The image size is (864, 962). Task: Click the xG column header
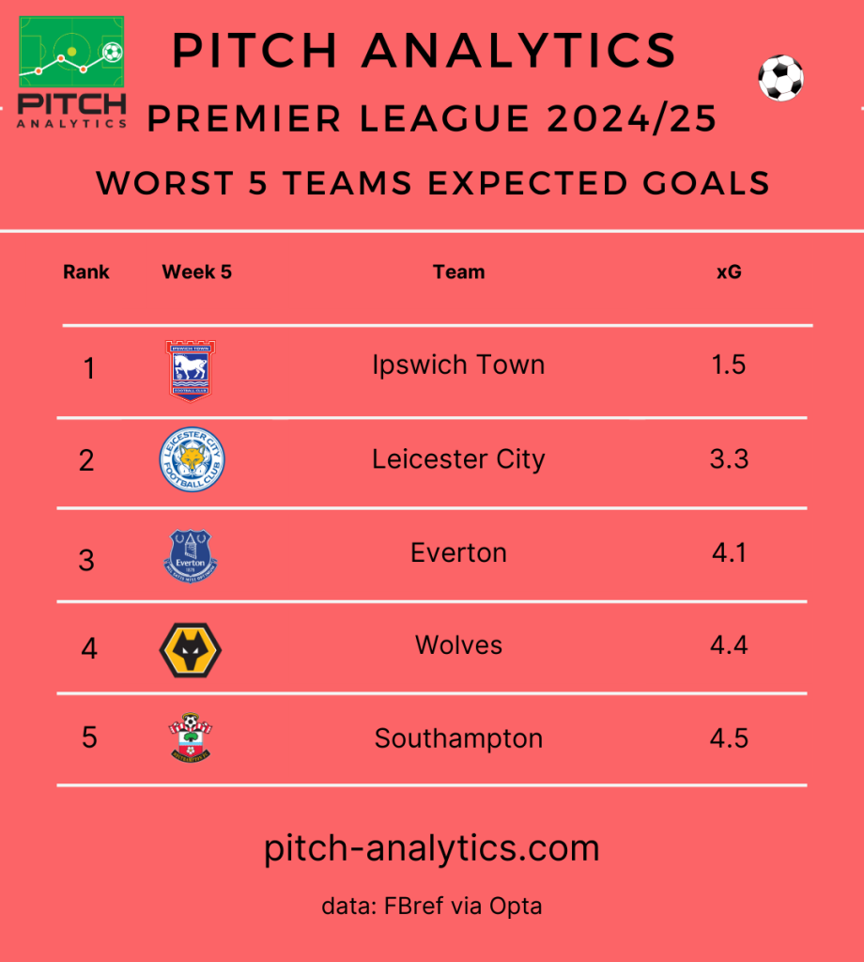tap(729, 272)
